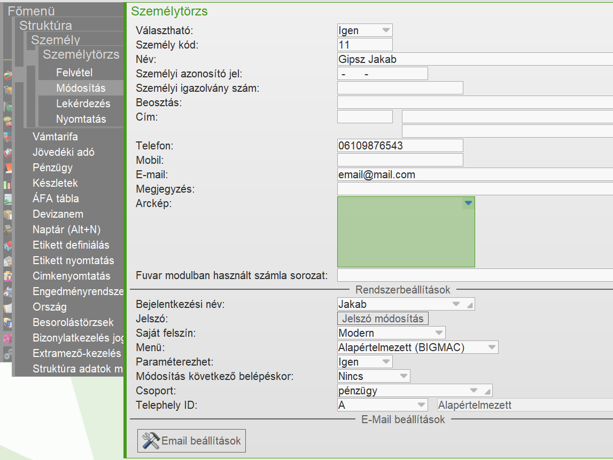This screenshot has height=460, width=613.
Task: Open the Etikett definiálás menu item
Action: (x=71, y=245)
